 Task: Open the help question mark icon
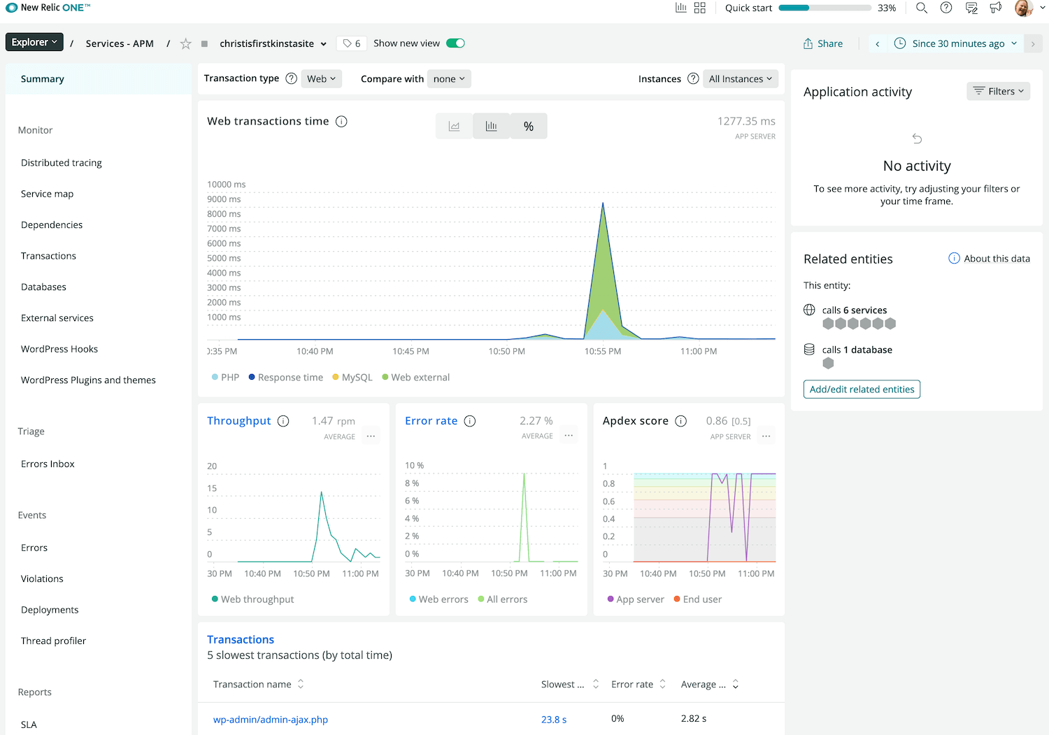[946, 8]
